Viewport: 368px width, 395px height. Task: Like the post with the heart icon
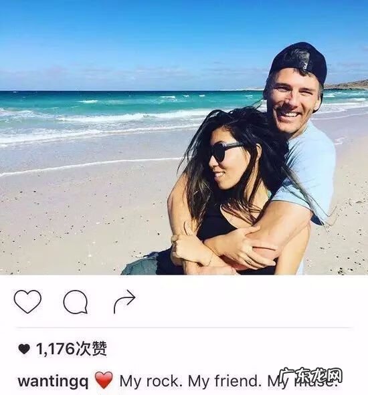click(x=27, y=301)
